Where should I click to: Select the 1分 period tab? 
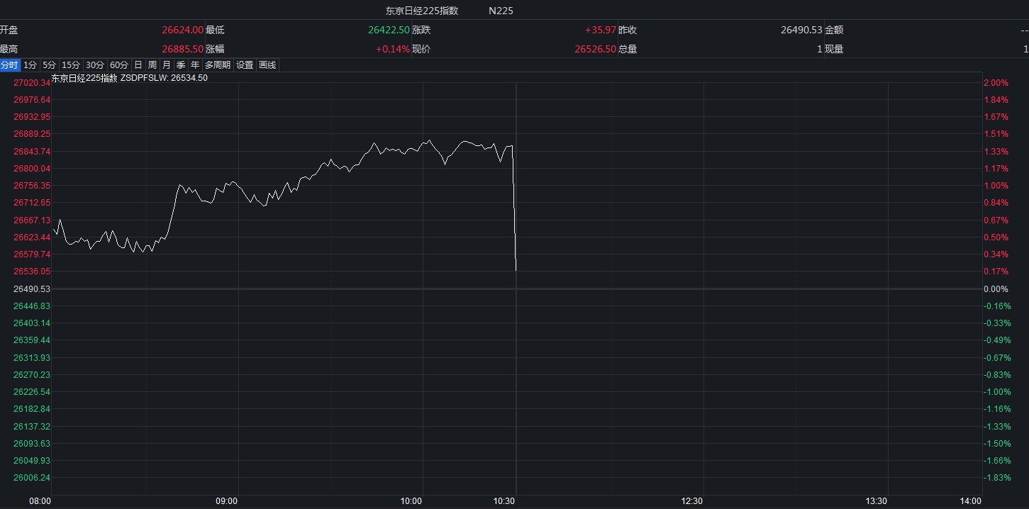click(x=30, y=65)
